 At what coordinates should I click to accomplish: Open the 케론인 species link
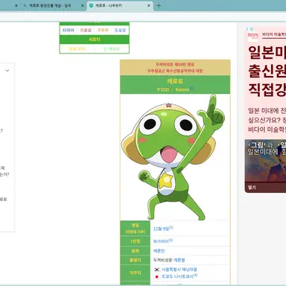tap(159, 251)
